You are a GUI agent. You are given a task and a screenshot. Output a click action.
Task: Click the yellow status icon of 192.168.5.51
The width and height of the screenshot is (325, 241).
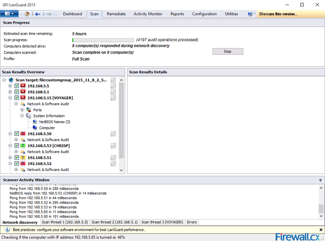[x=23, y=157]
